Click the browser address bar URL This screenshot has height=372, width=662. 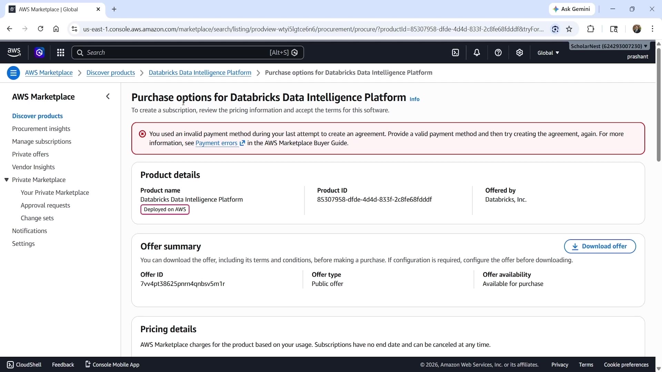(x=313, y=29)
